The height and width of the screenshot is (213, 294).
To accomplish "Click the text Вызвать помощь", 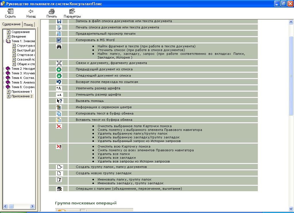I will coord(90,101).
